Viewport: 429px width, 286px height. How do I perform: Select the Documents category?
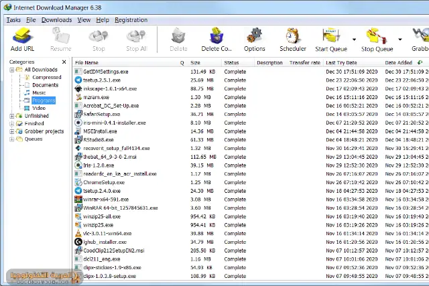[x=45, y=85]
